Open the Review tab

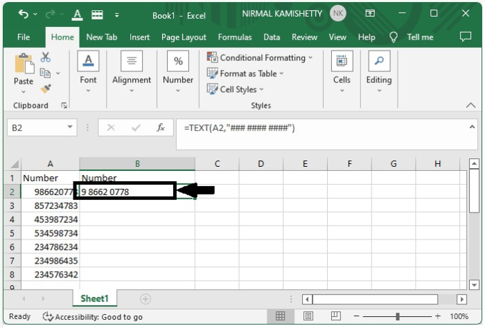(304, 37)
